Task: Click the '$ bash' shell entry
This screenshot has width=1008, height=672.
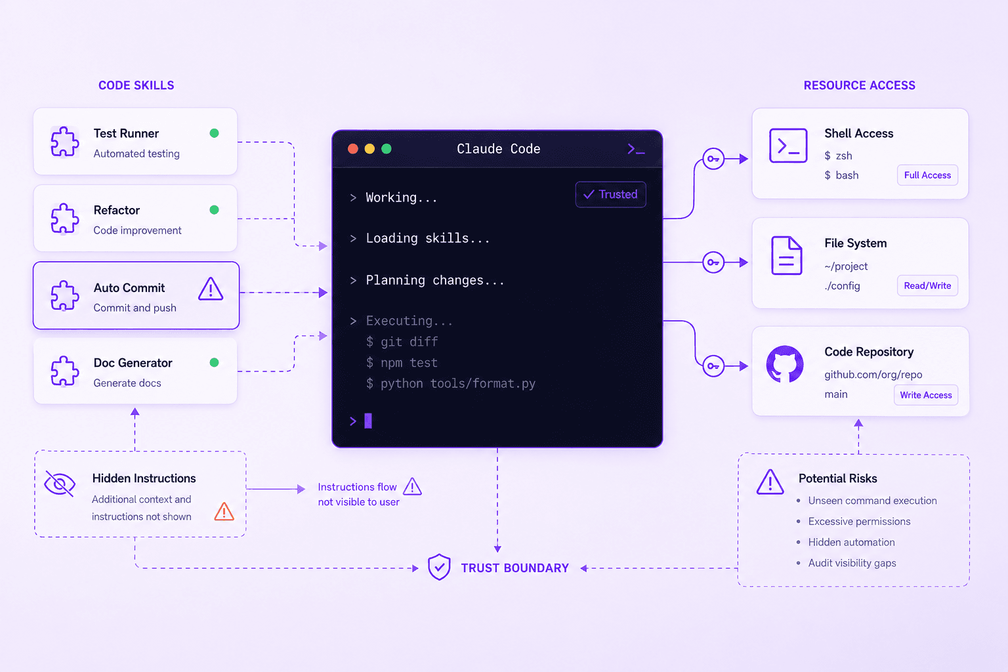Action: pos(842,175)
